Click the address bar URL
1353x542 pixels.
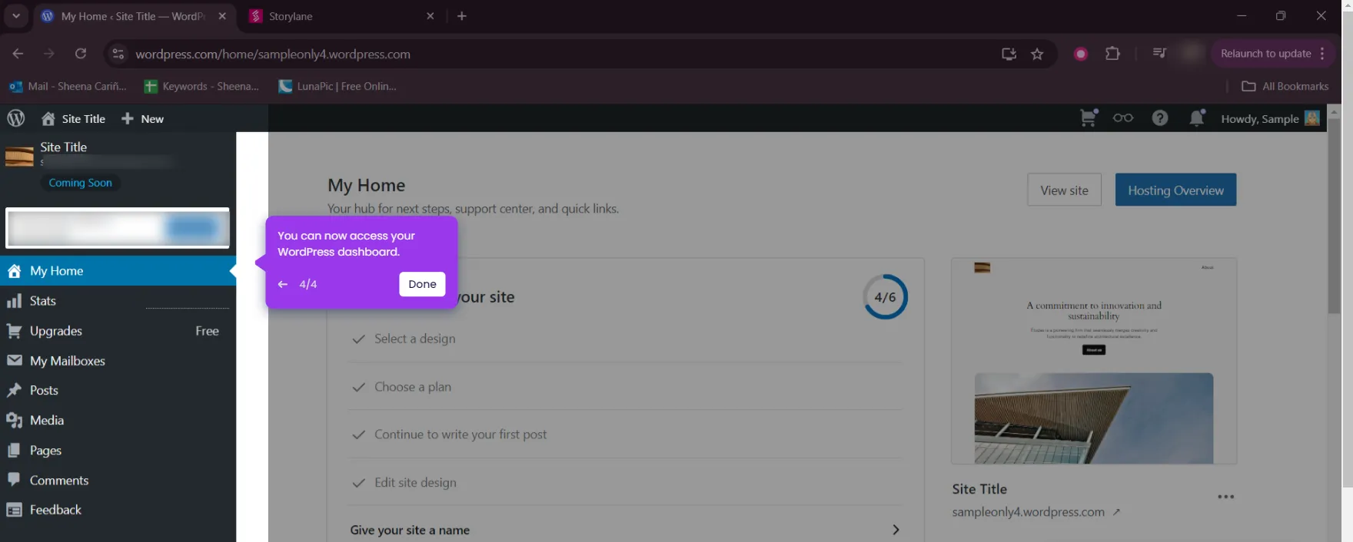(273, 54)
